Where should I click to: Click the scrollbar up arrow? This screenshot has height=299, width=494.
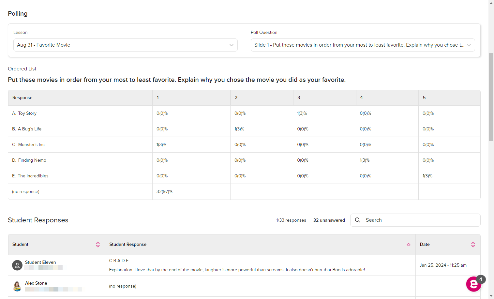491,3
